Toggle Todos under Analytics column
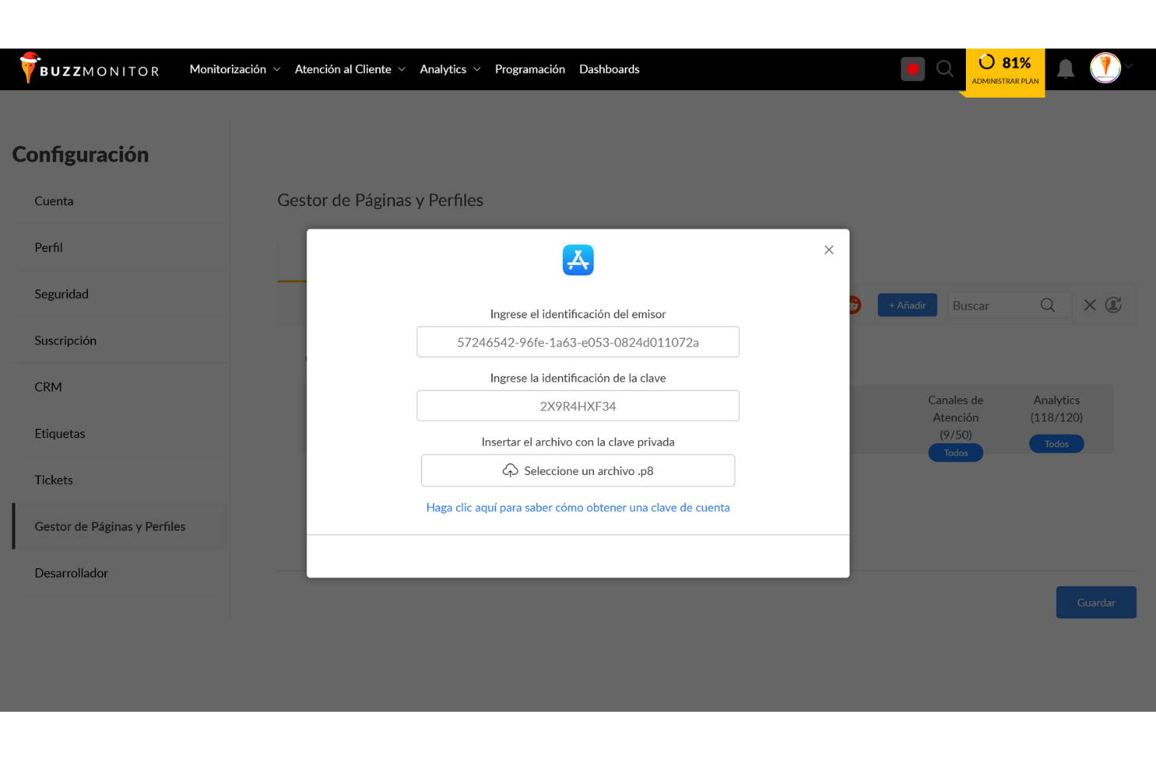 click(x=1056, y=444)
